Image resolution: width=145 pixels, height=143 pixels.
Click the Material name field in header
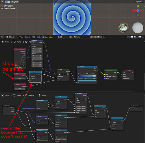tap(82, 37)
